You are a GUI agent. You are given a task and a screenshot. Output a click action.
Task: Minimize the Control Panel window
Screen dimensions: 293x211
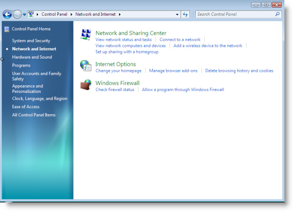[256, 5]
